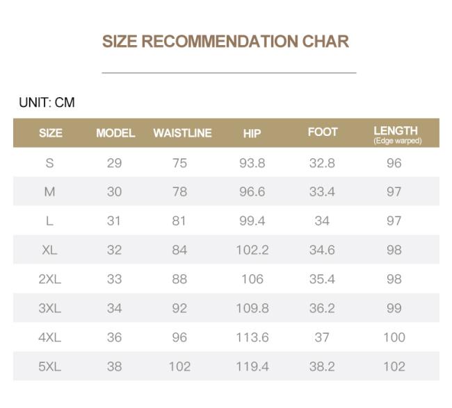Click the XL size row label
This screenshot has height=408, width=452.
(49, 250)
